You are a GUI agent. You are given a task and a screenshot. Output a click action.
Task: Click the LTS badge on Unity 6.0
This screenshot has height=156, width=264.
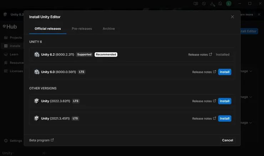click(x=82, y=72)
